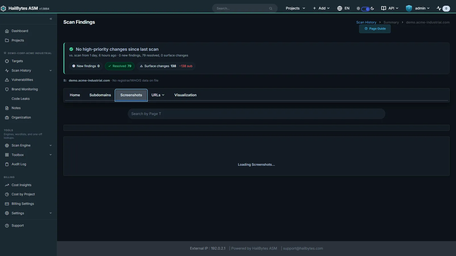Click the Loading Screenshots message
This screenshot has width=456, height=256.
[x=256, y=165]
